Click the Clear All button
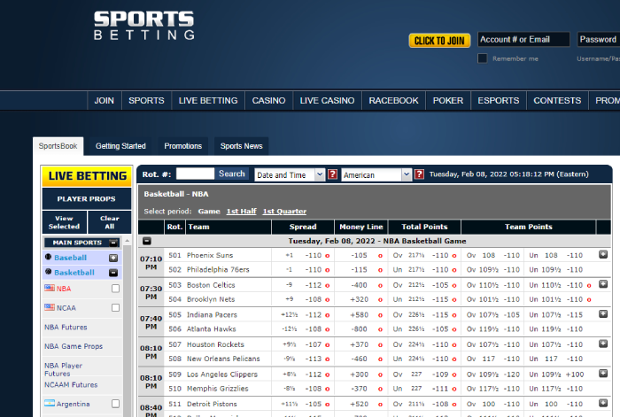 click(x=110, y=222)
